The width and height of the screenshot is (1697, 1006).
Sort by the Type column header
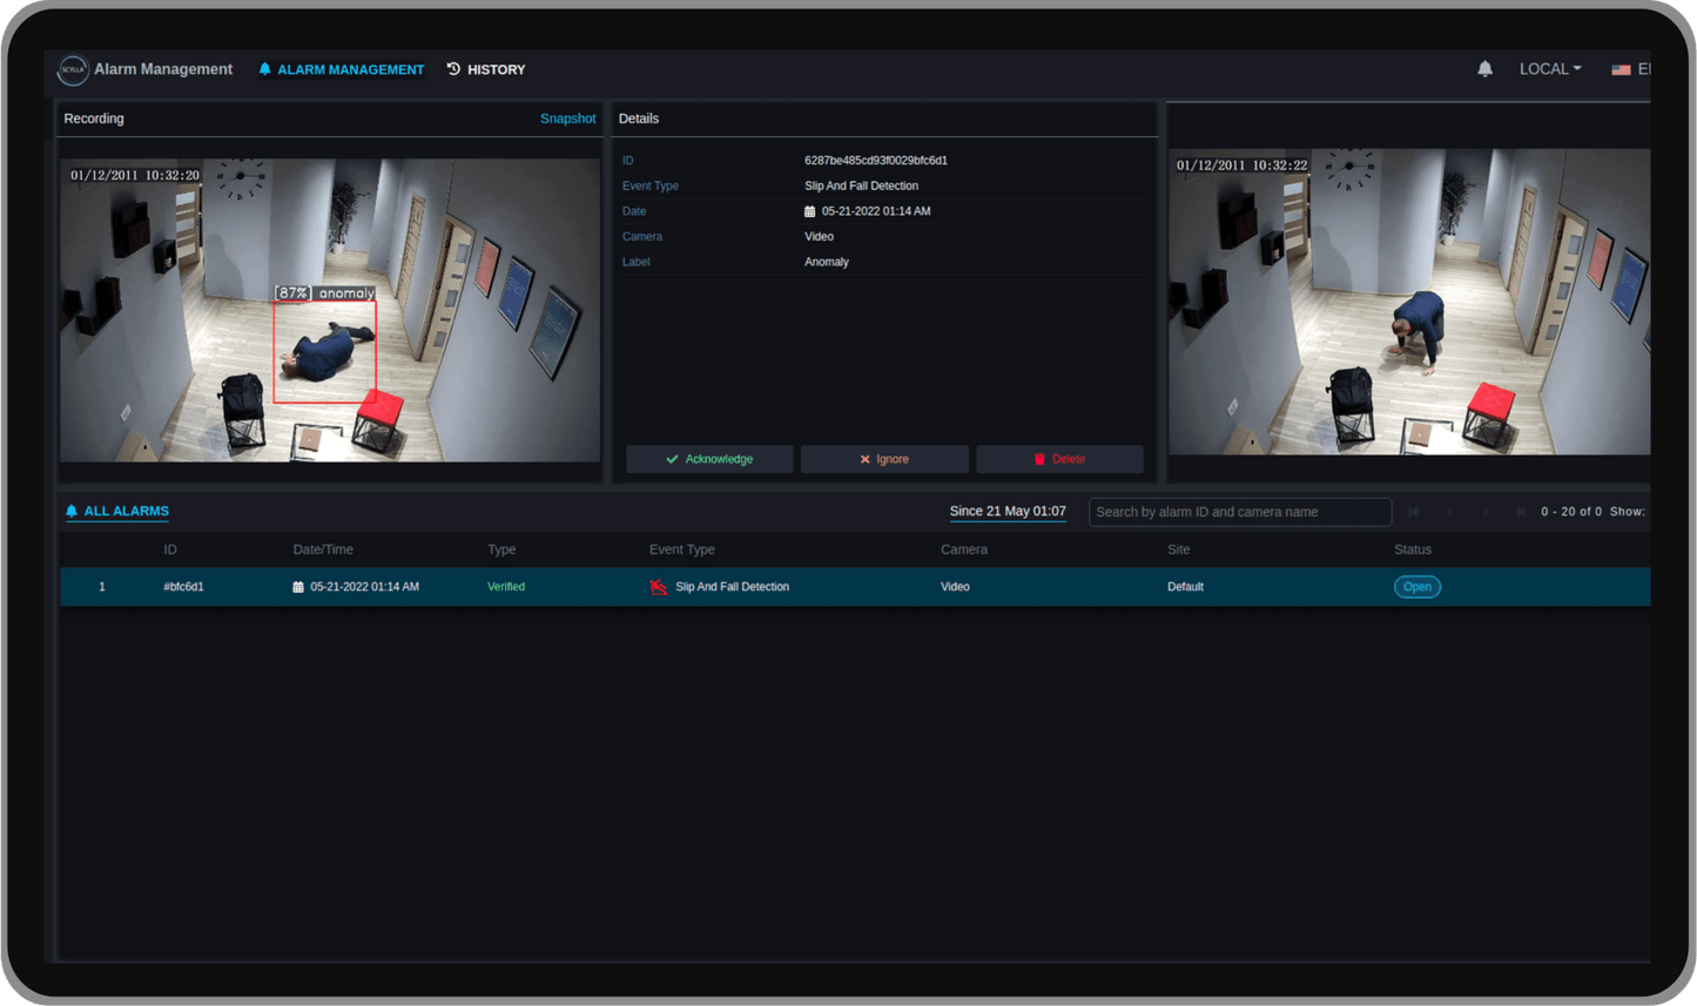(501, 550)
